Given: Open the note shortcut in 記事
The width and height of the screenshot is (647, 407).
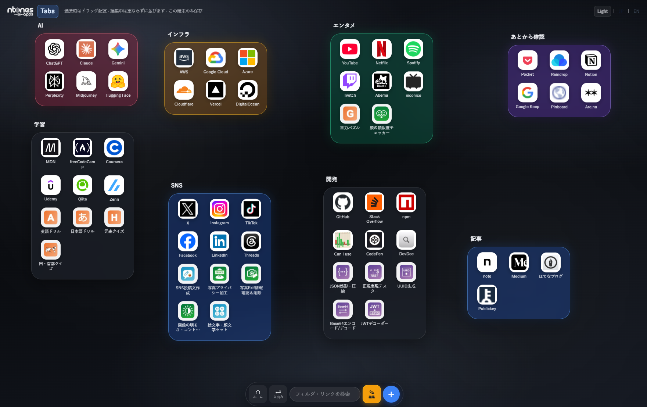Looking at the screenshot, I should point(487,262).
